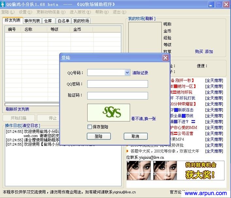Switch to the 事件列表 tab
Viewport: 231px width, 198px height.
click(32, 21)
